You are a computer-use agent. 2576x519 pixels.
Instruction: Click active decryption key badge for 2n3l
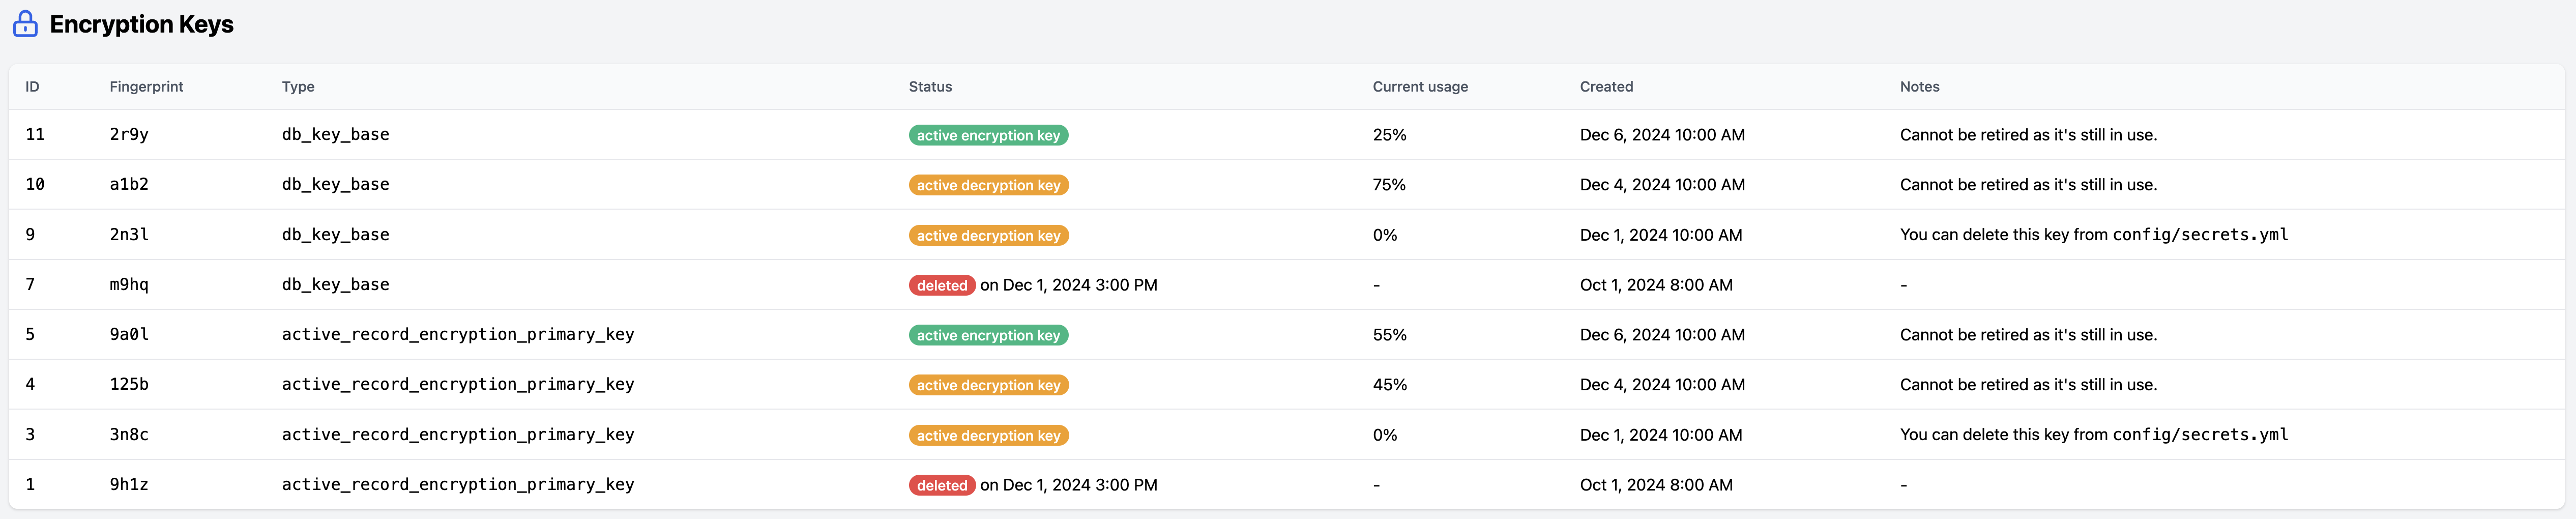[989, 235]
